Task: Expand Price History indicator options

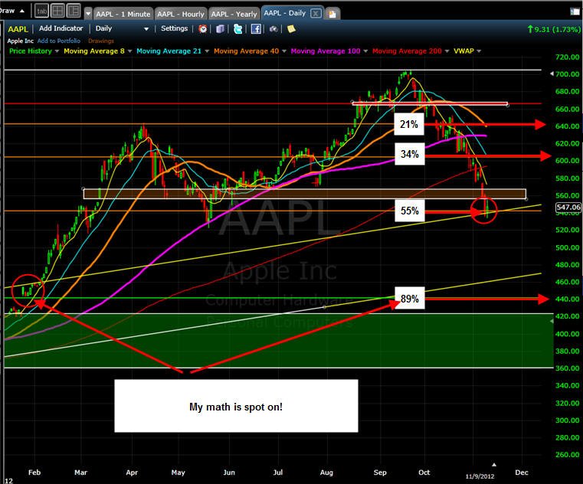Action: click(x=57, y=51)
